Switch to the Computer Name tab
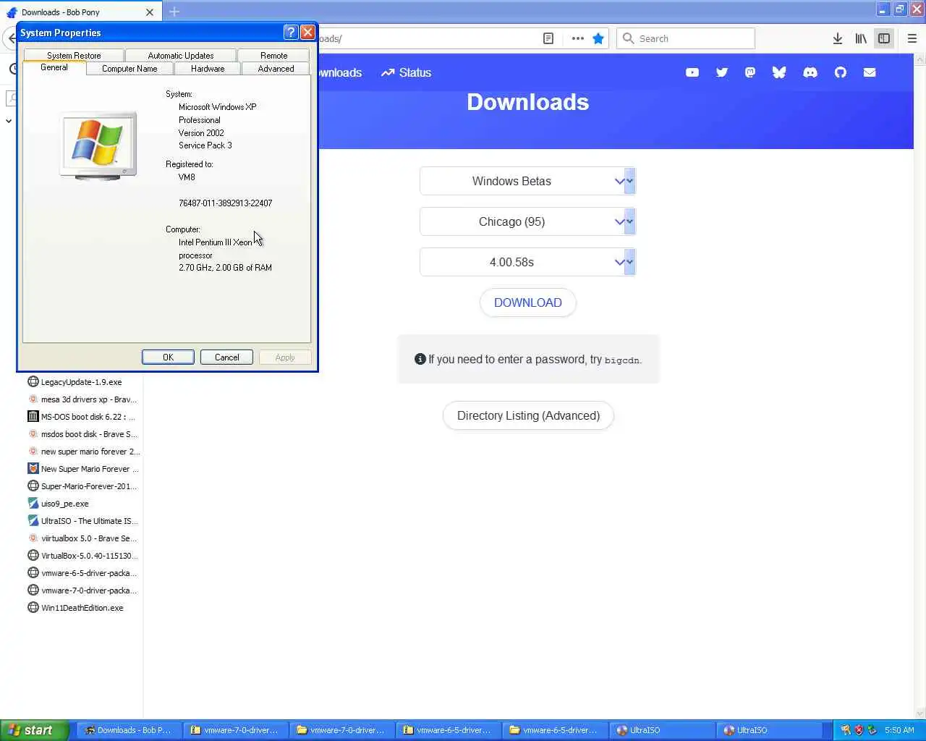 pyautogui.click(x=129, y=69)
